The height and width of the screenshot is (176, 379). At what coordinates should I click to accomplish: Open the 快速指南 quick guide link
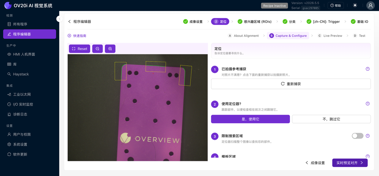tap(77, 36)
